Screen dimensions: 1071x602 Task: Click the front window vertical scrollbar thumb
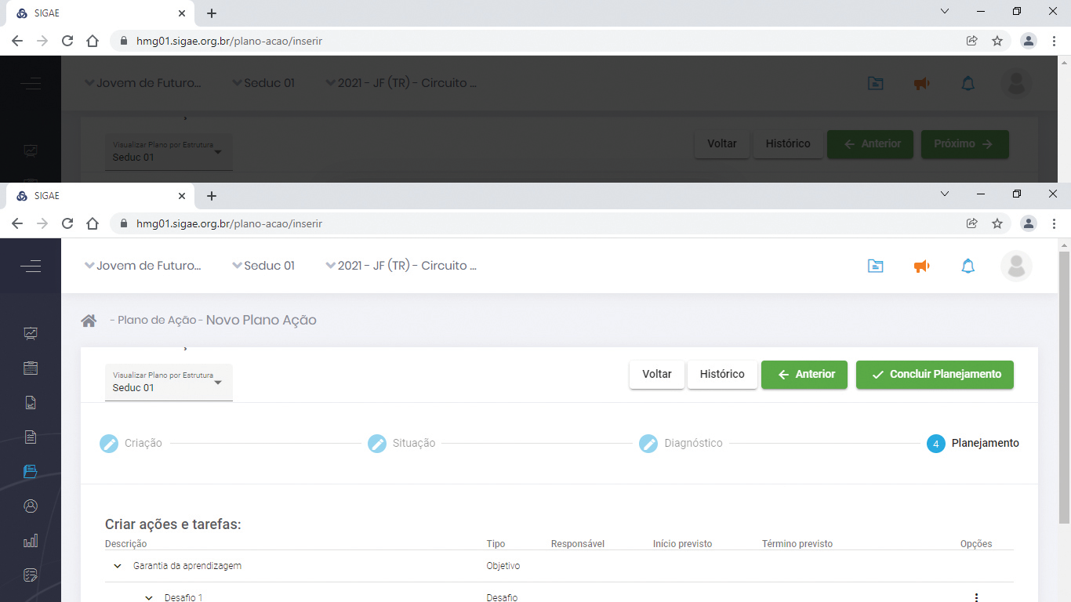[1064, 388]
